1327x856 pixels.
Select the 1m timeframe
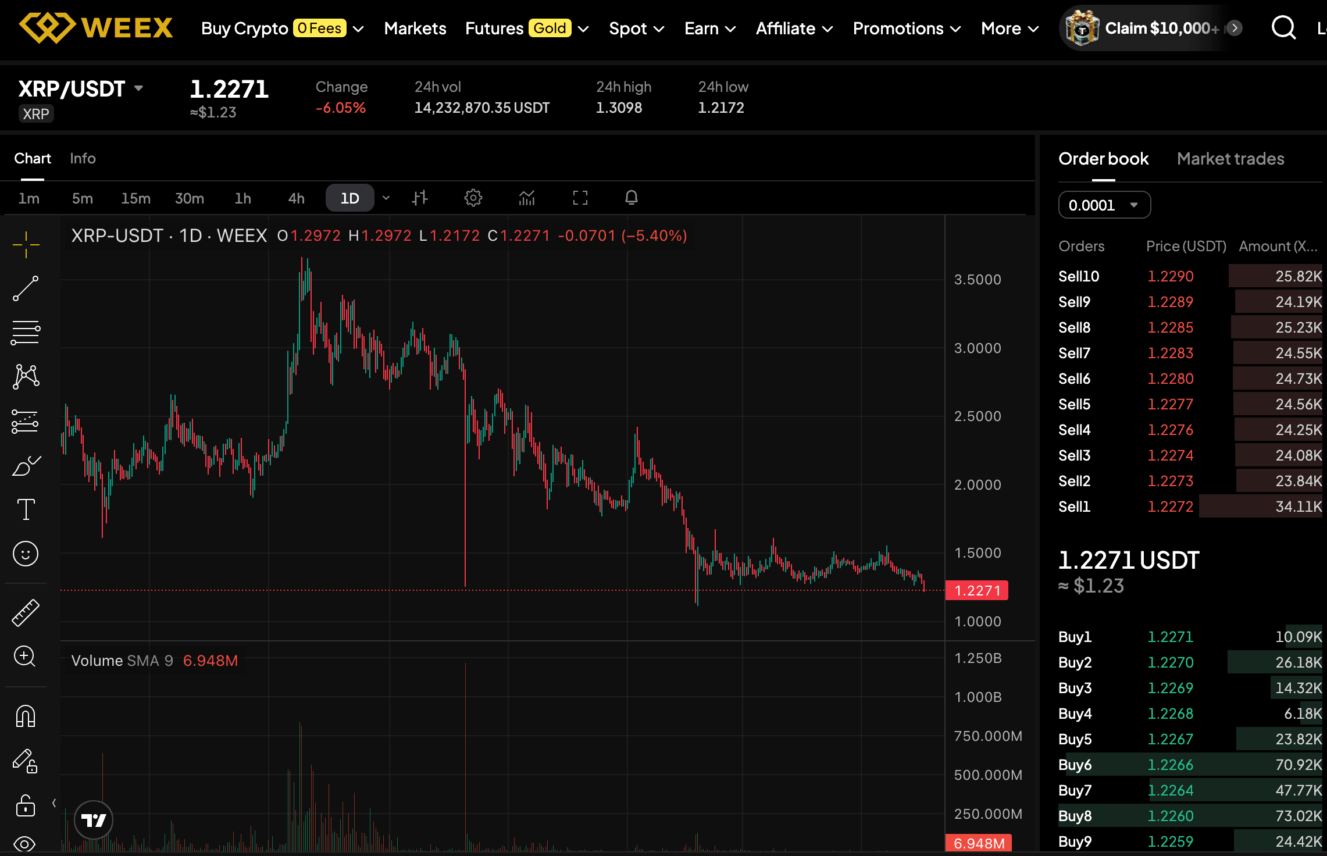[x=28, y=198]
